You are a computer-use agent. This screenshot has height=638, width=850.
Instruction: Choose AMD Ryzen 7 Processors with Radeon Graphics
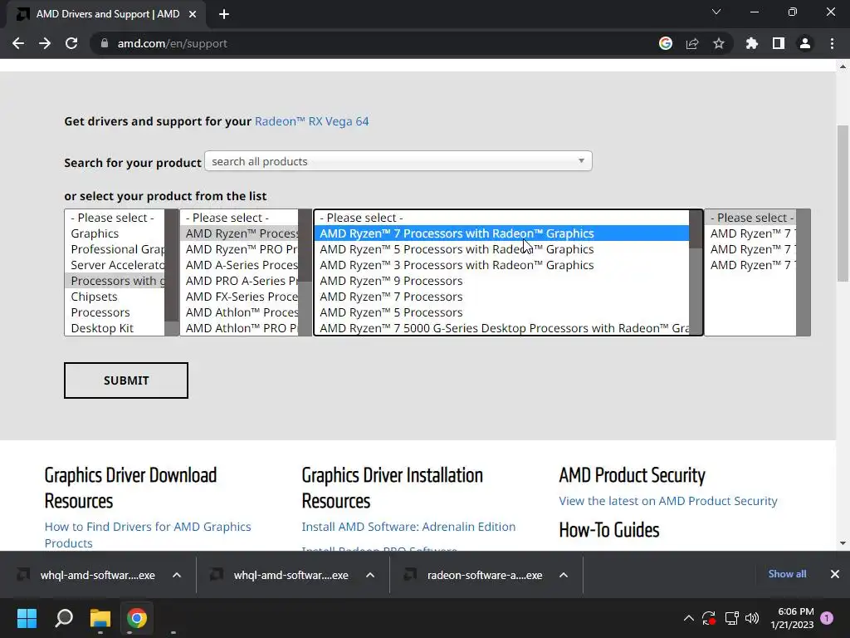[x=501, y=233]
